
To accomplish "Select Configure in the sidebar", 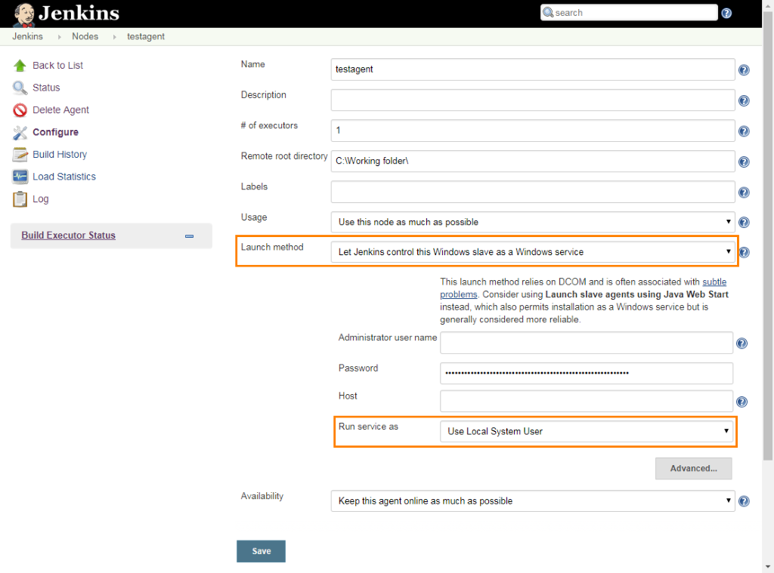I will tap(55, 132).
